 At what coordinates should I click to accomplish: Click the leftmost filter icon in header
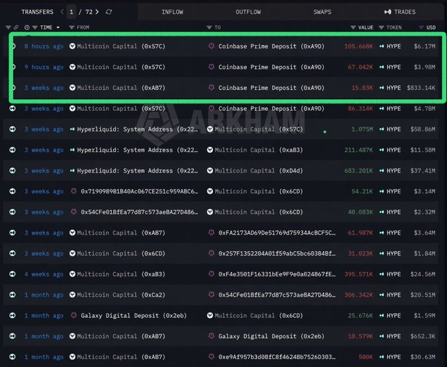coord(9,28)
